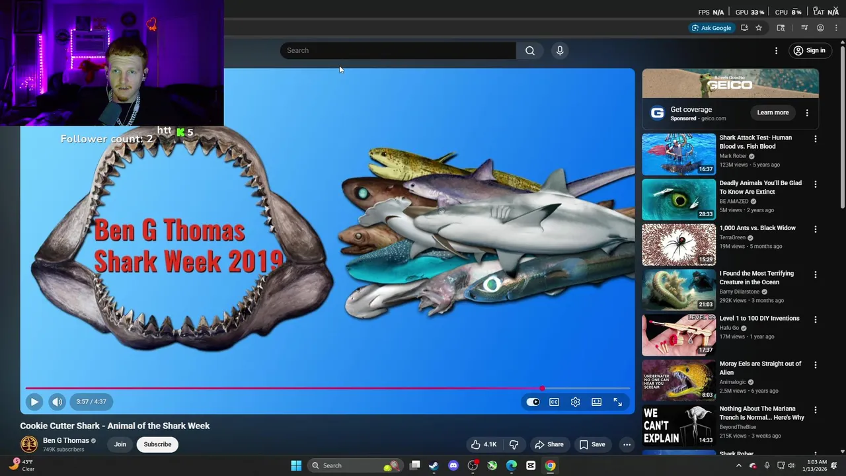Open Task View on the taskbar
846x476 pixels.
click(414, 465)
